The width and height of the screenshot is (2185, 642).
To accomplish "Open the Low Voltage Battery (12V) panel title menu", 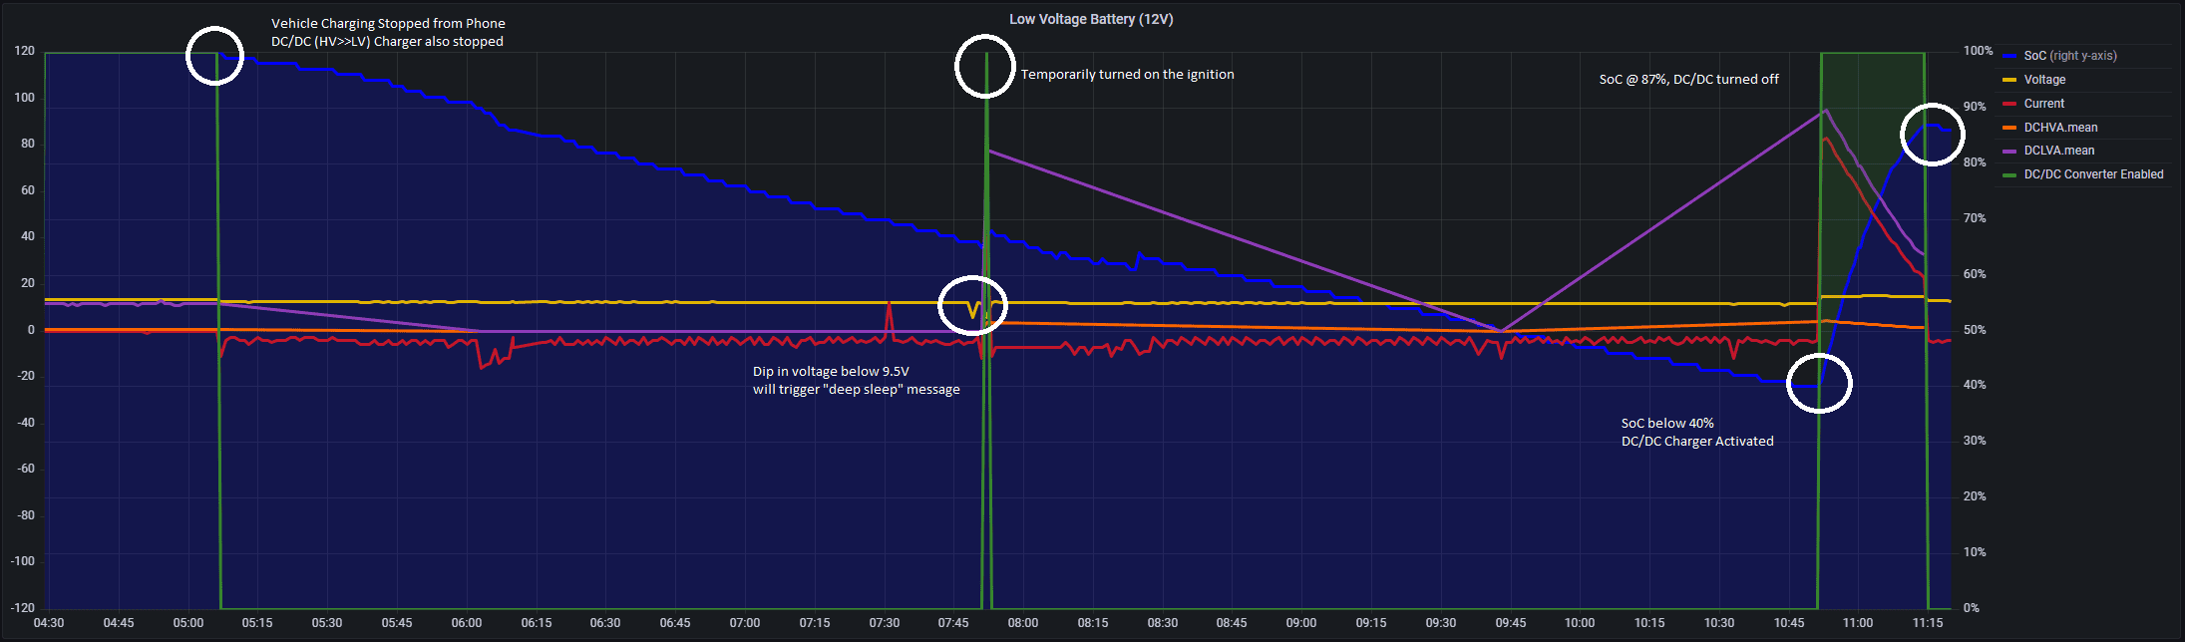I will (x=1091, y=19).
